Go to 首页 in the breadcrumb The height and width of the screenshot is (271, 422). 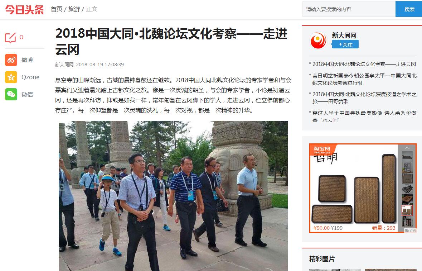(57, 9)
